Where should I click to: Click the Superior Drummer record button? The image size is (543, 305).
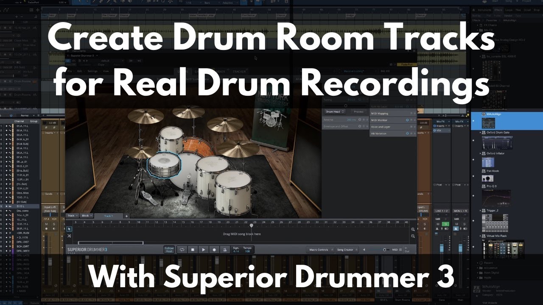tap(214, 250)
